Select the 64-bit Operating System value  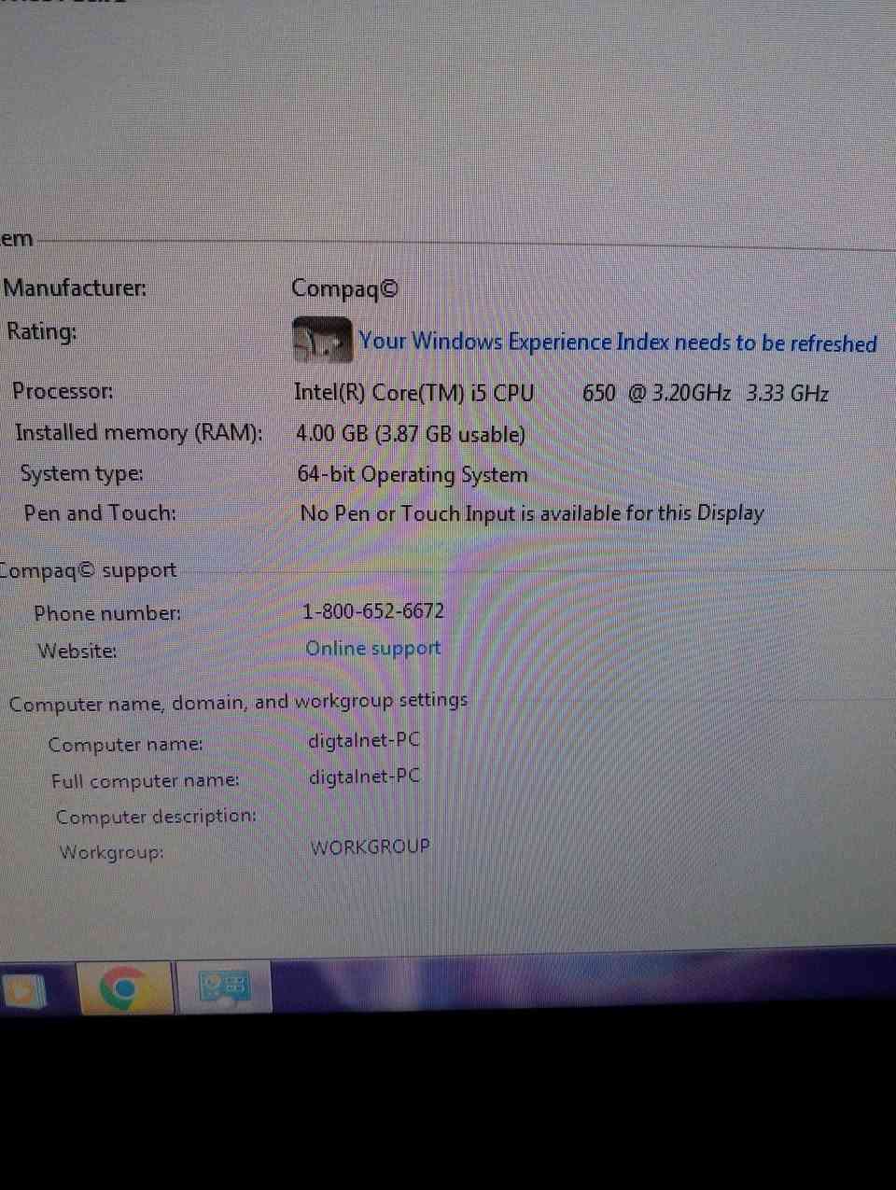click(413, 474)
